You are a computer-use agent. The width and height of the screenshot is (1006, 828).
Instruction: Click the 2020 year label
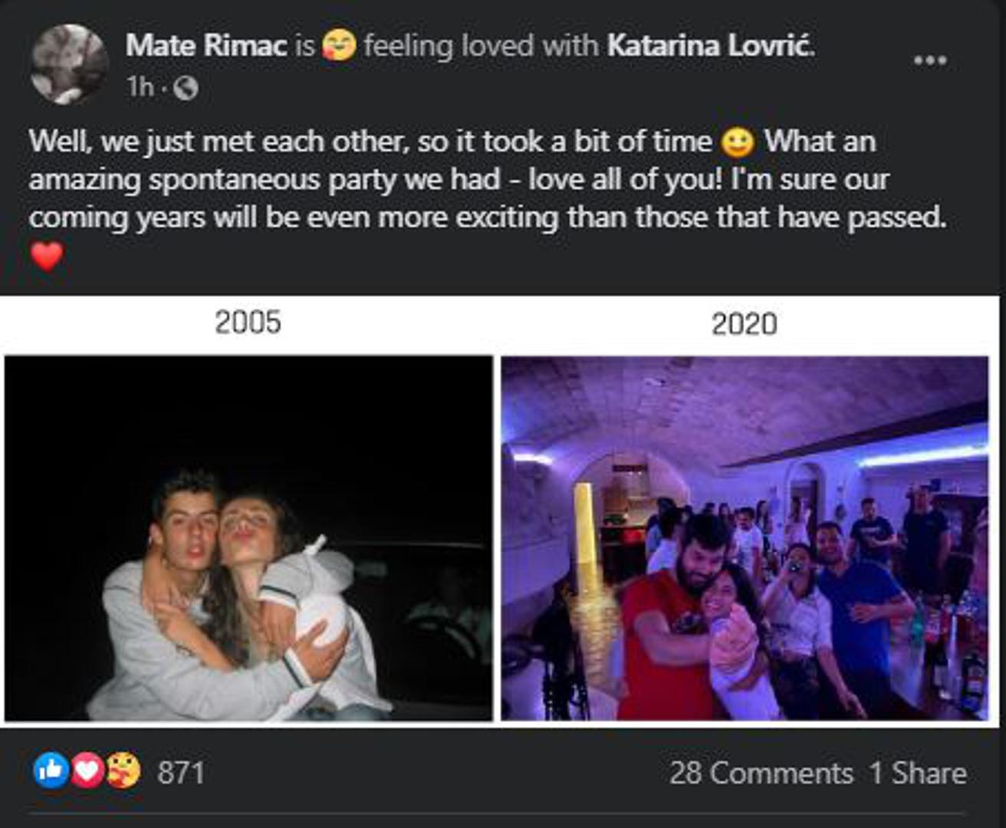744,324
